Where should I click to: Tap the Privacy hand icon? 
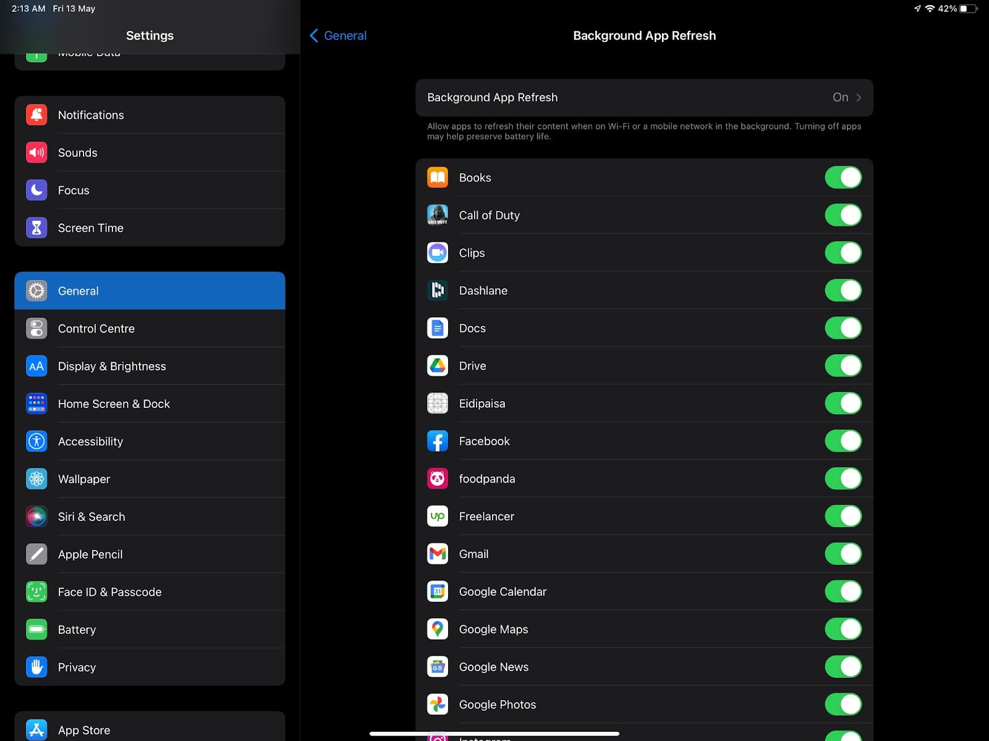pos(36,668)
